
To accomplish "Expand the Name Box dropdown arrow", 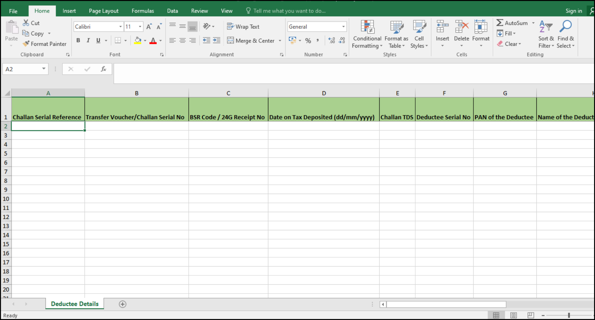I will (44, 69).
